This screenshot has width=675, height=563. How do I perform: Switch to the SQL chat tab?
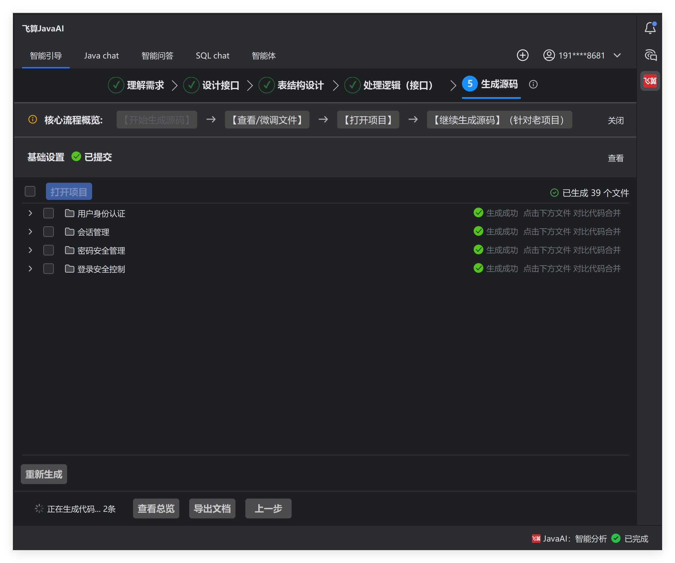[x=212, y=56]
